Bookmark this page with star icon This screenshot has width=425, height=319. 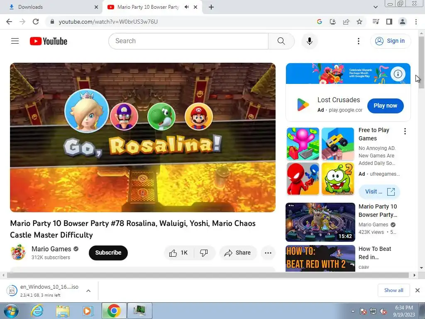coord(359,22)
